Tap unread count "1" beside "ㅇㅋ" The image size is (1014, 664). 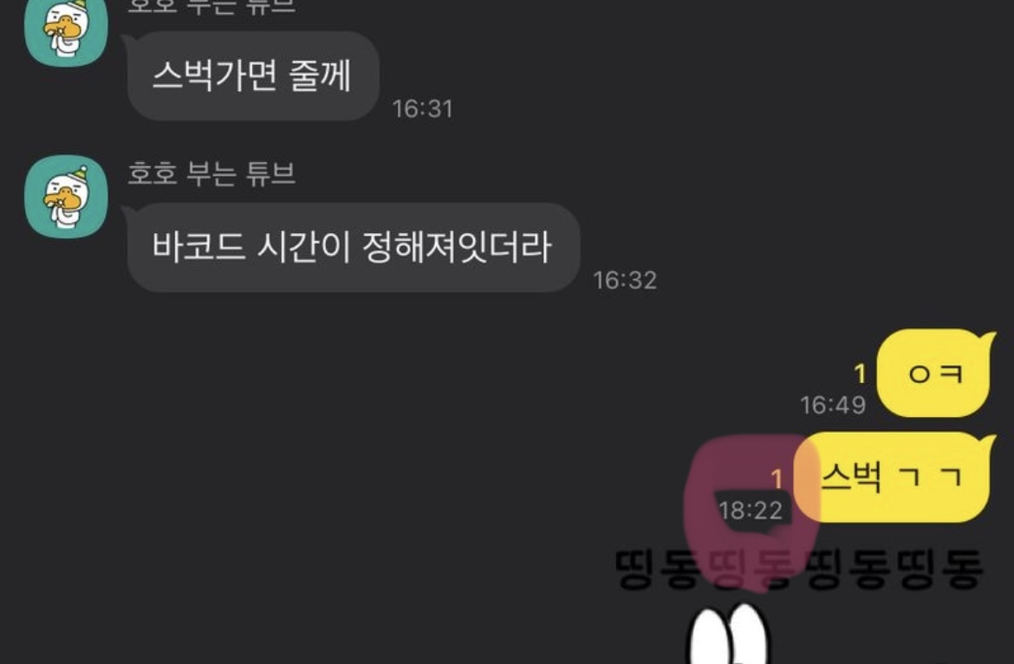860,374
